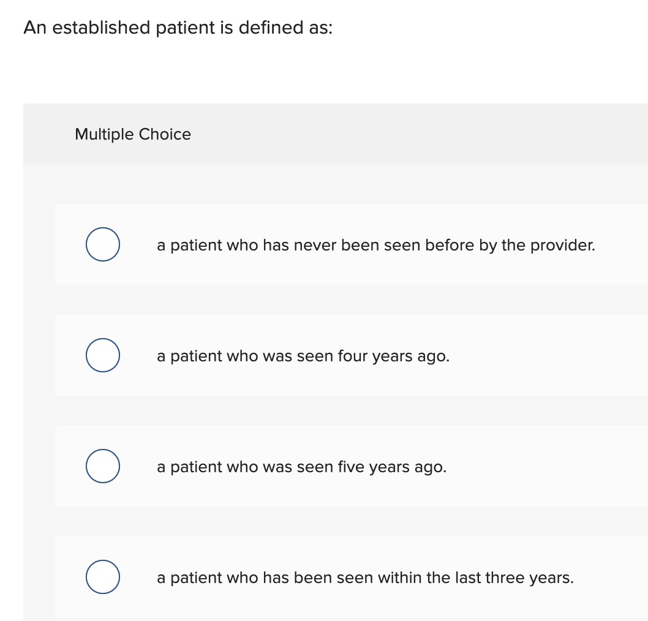The height and width of the screenshot is (621, 648).
Task: Select the radio button beside 'seen four years ago'
Action: pos(102,355)
